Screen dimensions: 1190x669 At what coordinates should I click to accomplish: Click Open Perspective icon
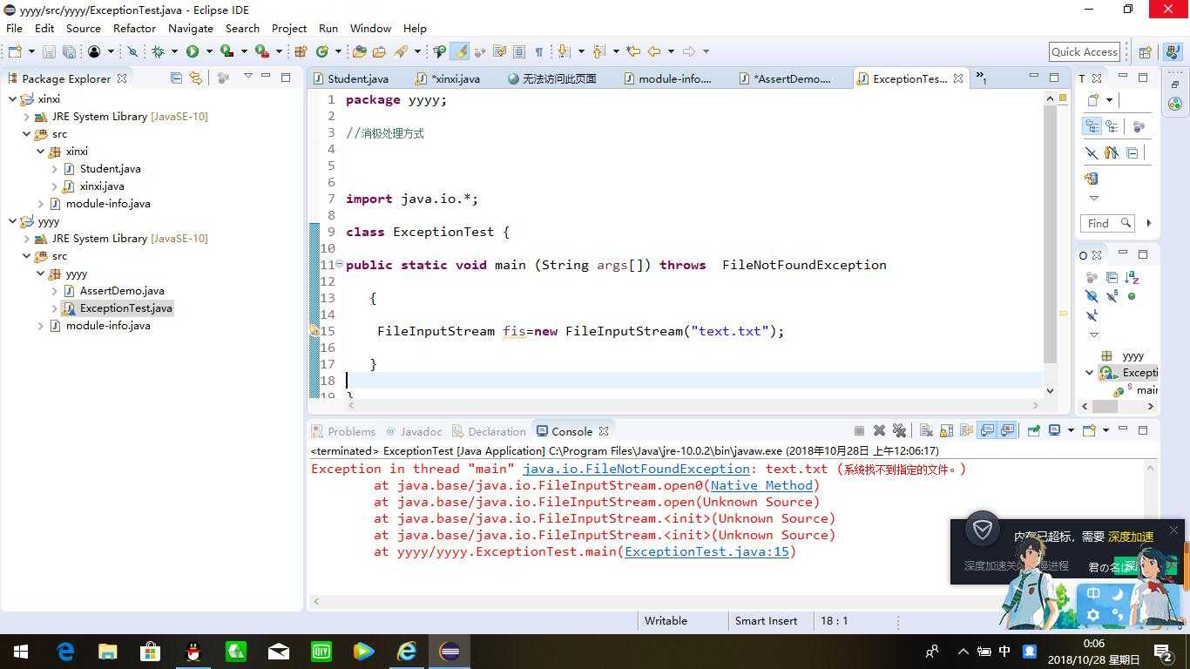click(1145, 52)
